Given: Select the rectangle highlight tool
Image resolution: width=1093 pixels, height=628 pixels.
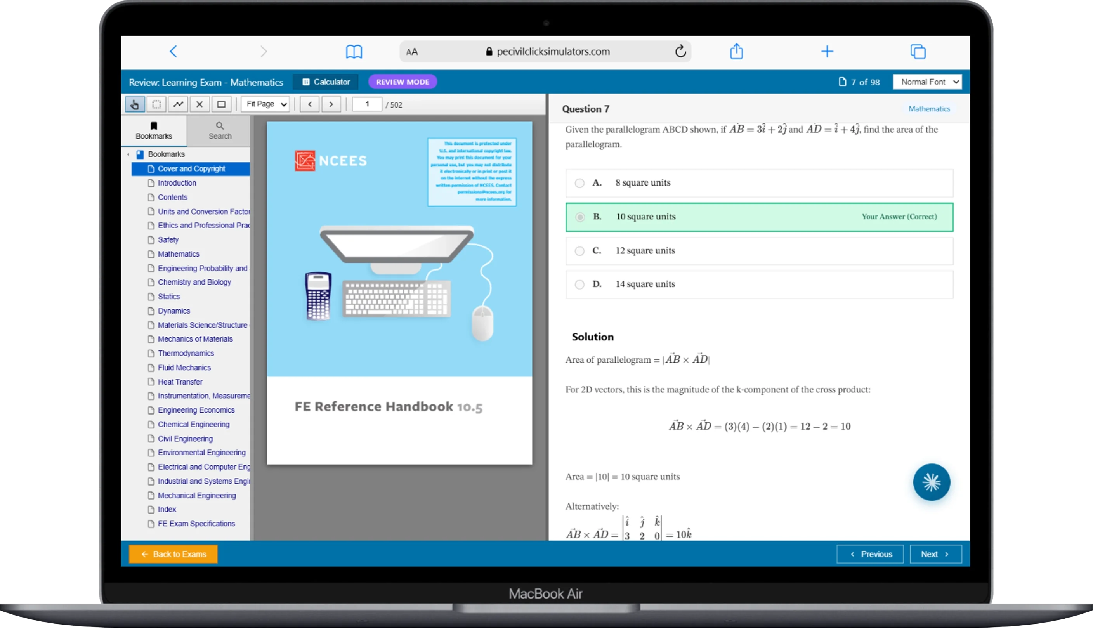Looking at the screenshot, I should [221, 104].
